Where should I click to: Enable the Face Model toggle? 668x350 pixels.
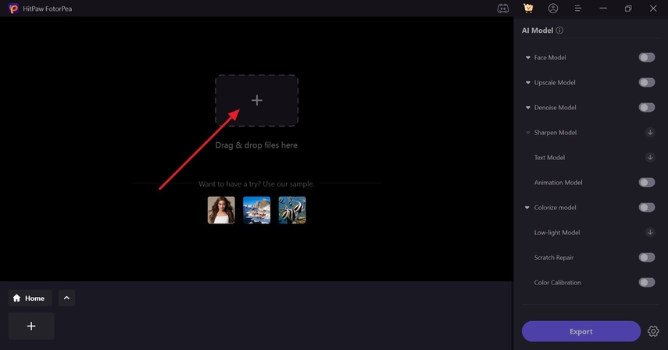[647, 58]
